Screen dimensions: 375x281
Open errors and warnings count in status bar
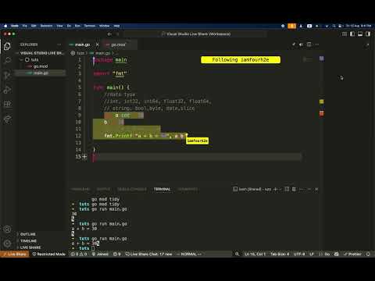tap(79, 254)
